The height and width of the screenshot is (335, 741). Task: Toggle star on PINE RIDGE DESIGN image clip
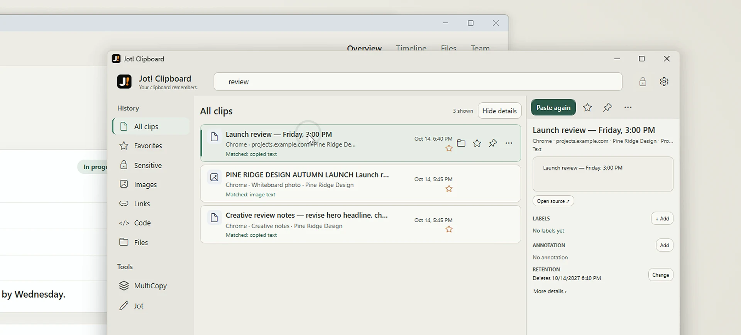click(449, 189)
